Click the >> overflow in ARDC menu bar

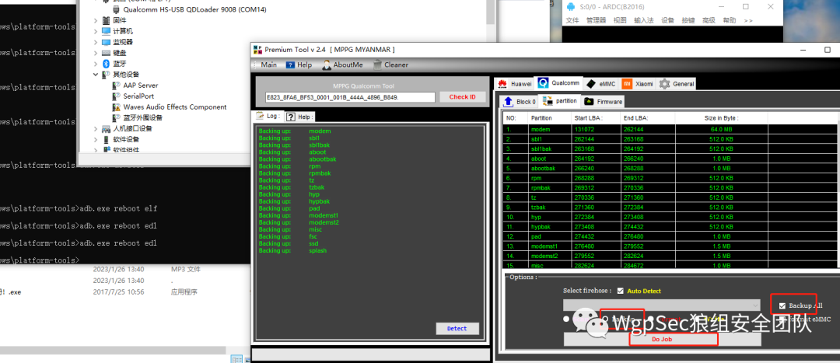(748, 20)
